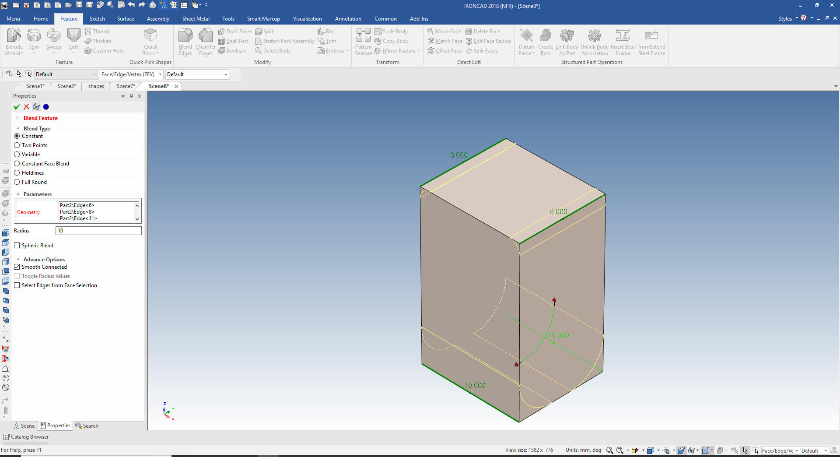Click the Insert Steel Frame icon
The width and height of the screenshot is (840, 457).
[623, 36]
